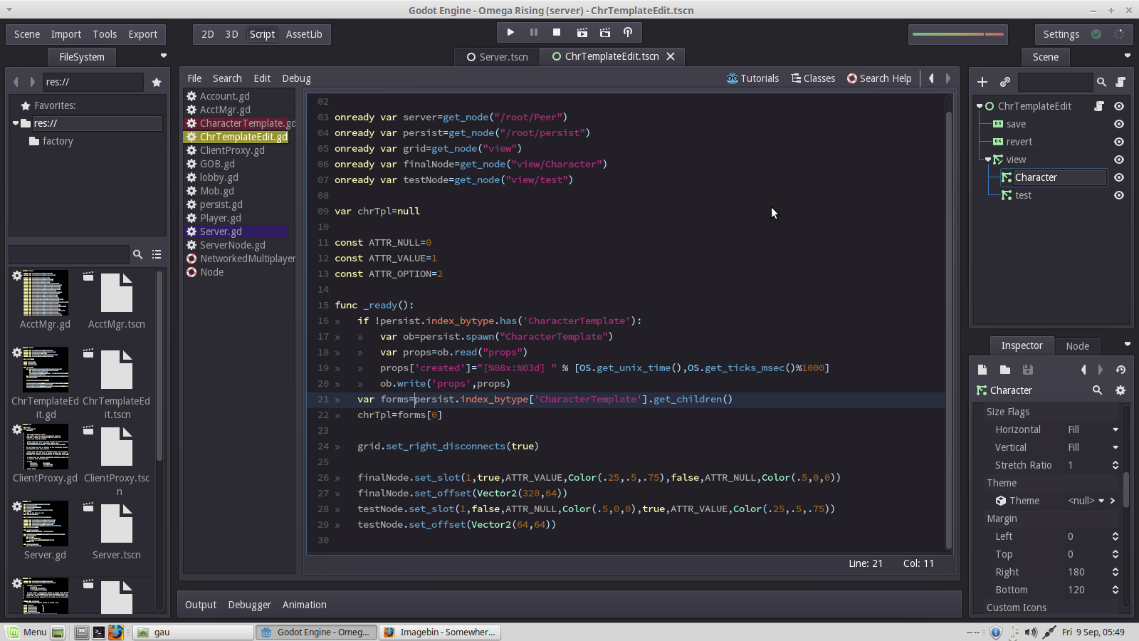Search properties in Inspector magnifier

pyautogui.click(x=1097, y=390)
